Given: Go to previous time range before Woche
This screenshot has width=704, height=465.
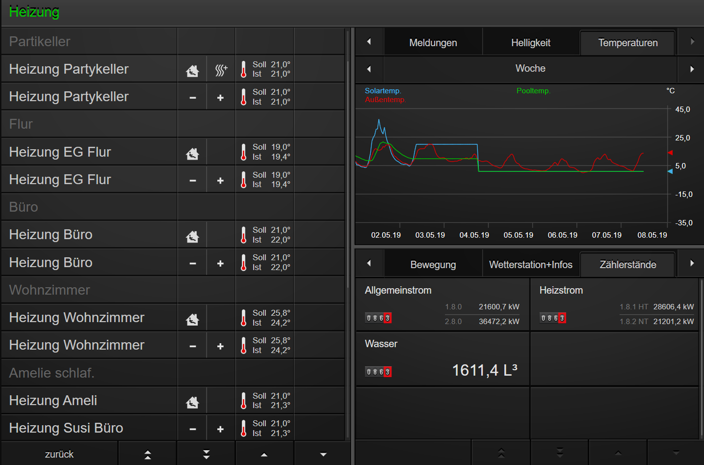Looking at the screenshot, I should click(x=369, y=69).
